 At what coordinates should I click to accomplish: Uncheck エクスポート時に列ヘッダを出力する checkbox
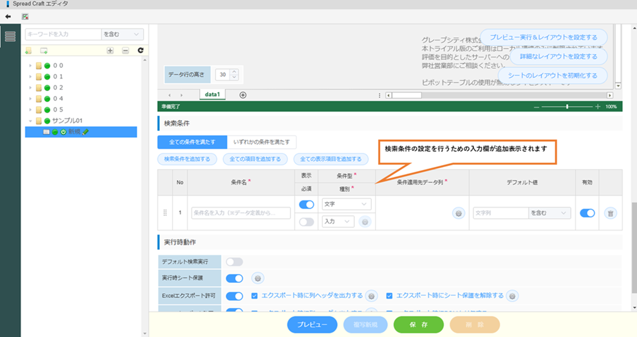[x=254, y=296]
